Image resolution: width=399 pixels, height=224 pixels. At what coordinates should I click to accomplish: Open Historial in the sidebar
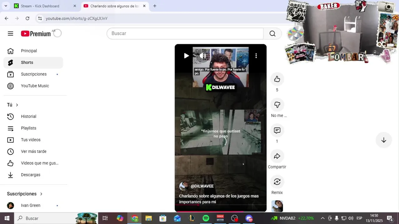(x=33, y=116)
